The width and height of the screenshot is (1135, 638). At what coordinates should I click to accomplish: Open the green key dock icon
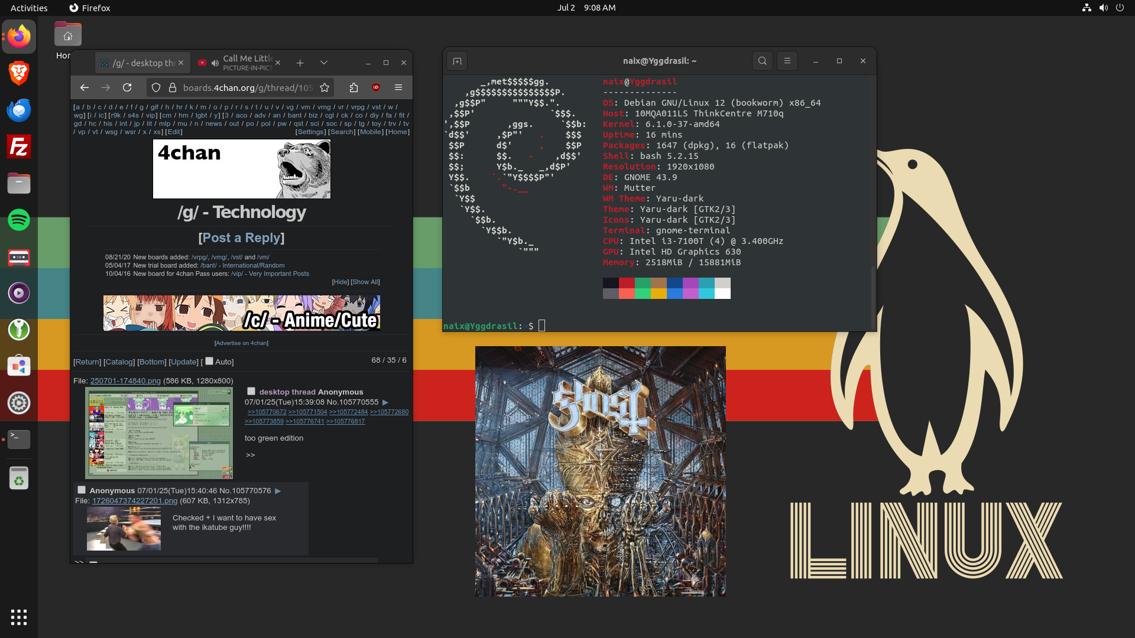[x=19, y=330]
